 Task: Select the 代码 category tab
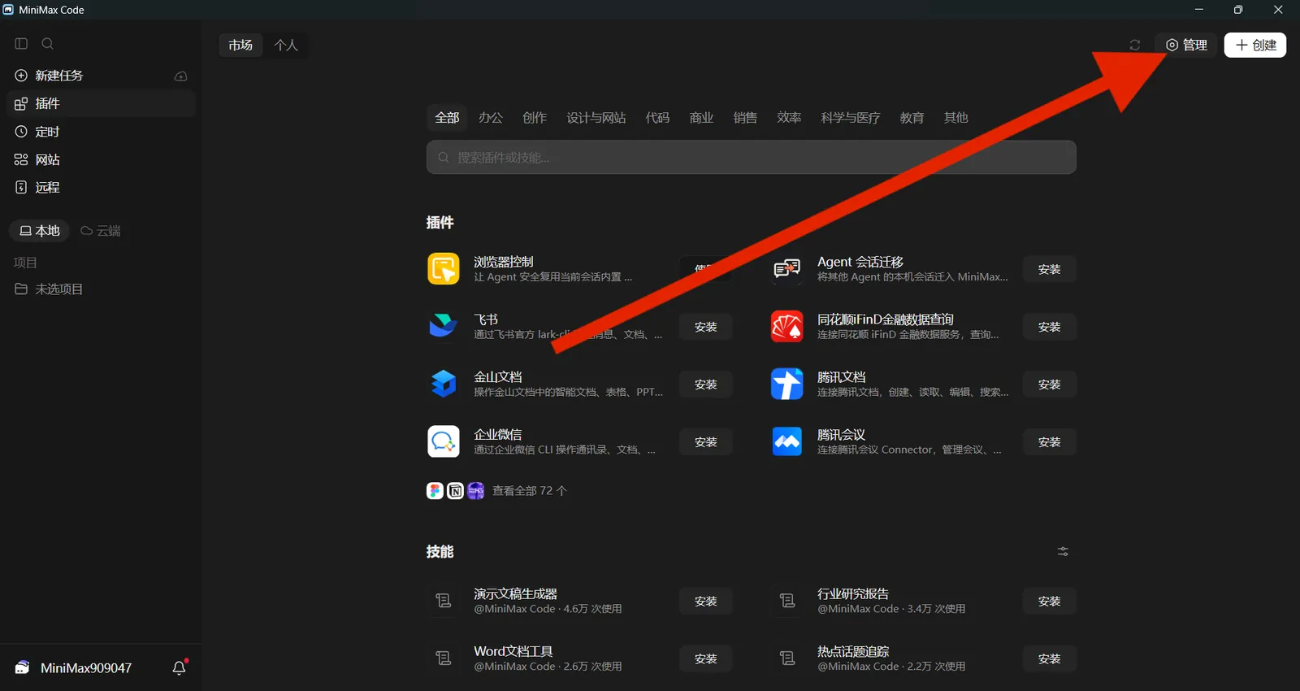(657, 118)
